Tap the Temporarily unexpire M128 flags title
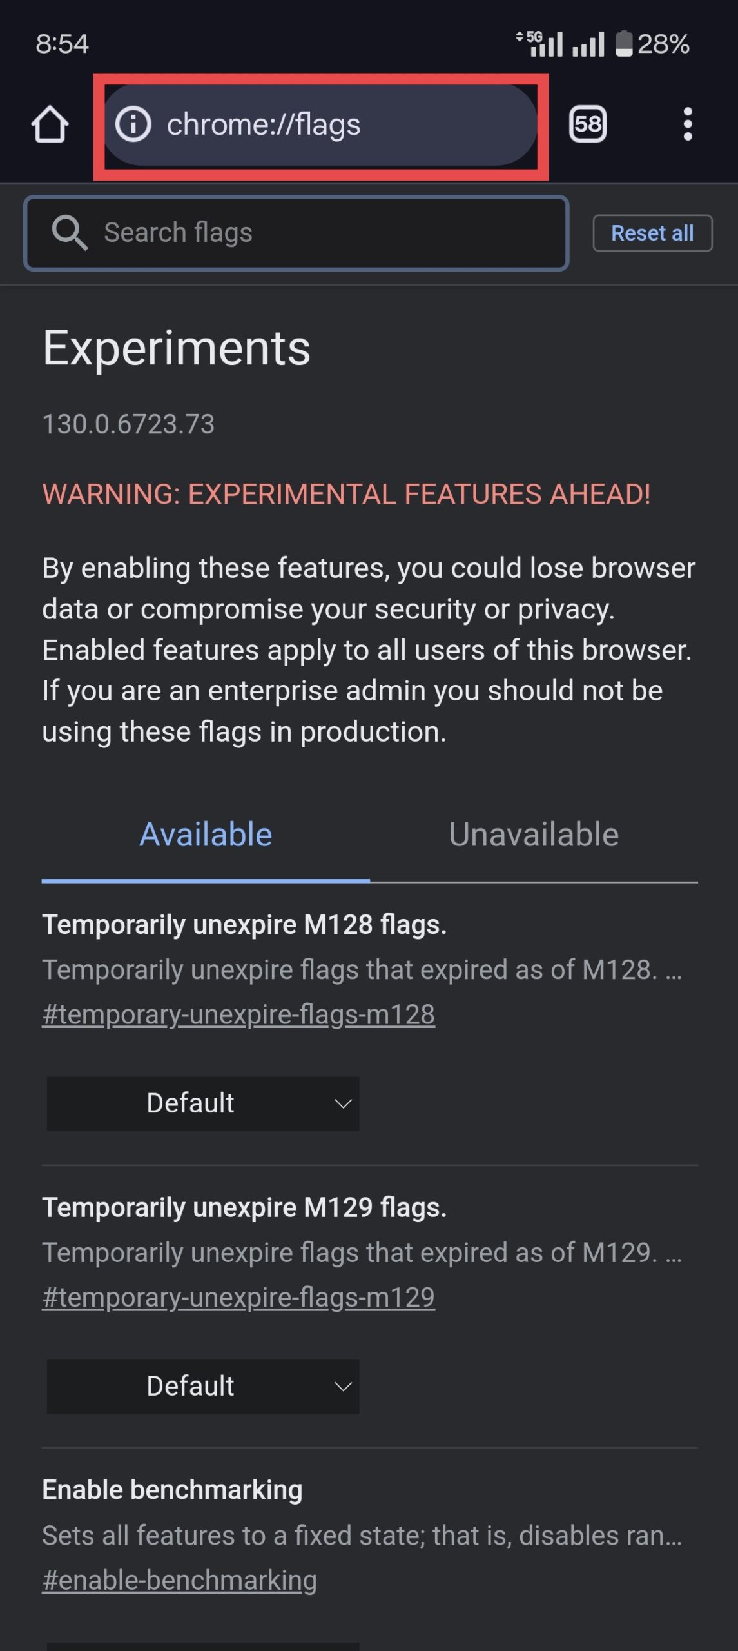Image resolution: width=738 pixels, height=1651 pixels. point(244,925)
